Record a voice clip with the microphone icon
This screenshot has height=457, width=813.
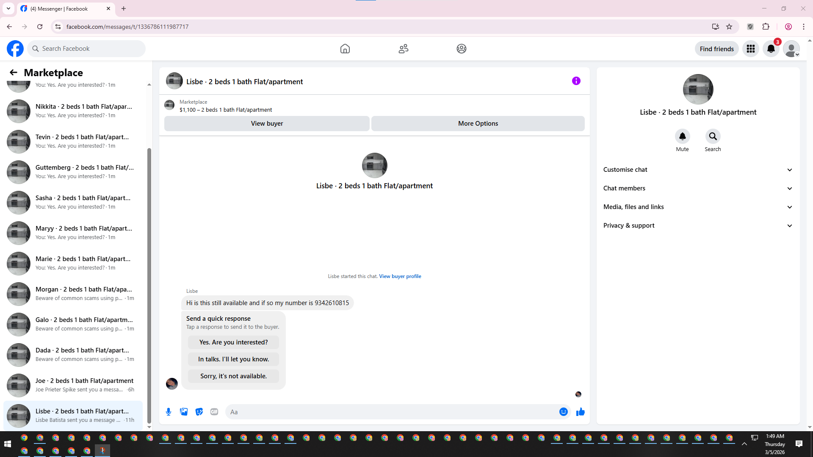(169, 412)
